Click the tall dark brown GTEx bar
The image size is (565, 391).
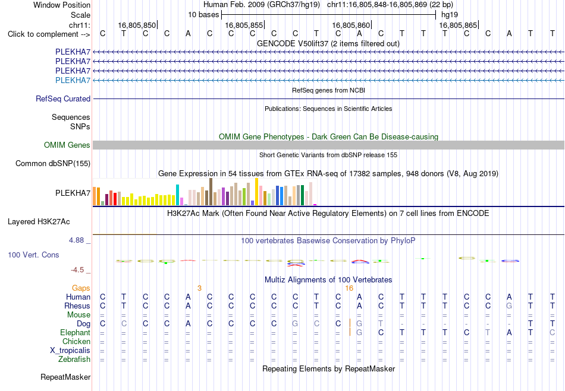(211, 192)
